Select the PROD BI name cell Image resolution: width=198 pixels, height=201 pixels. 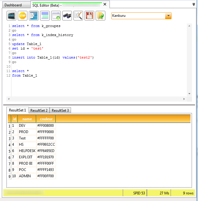point(27,163)
